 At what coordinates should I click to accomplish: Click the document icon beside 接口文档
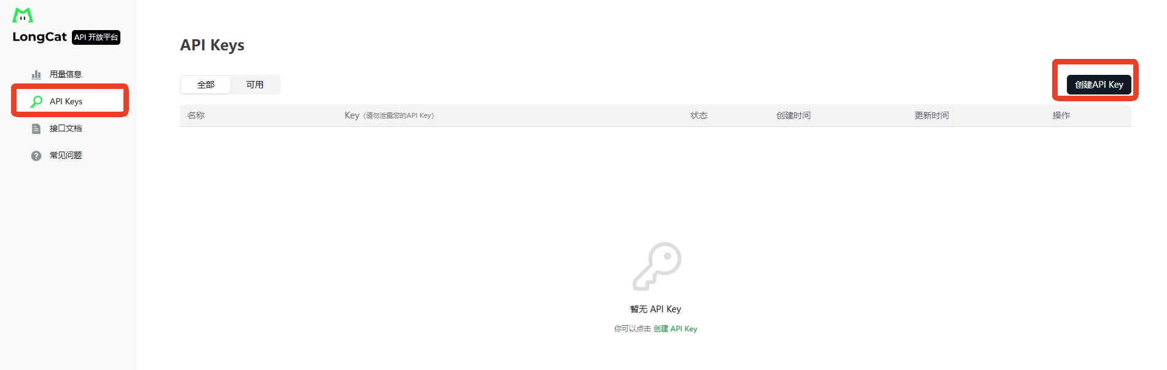36,128
